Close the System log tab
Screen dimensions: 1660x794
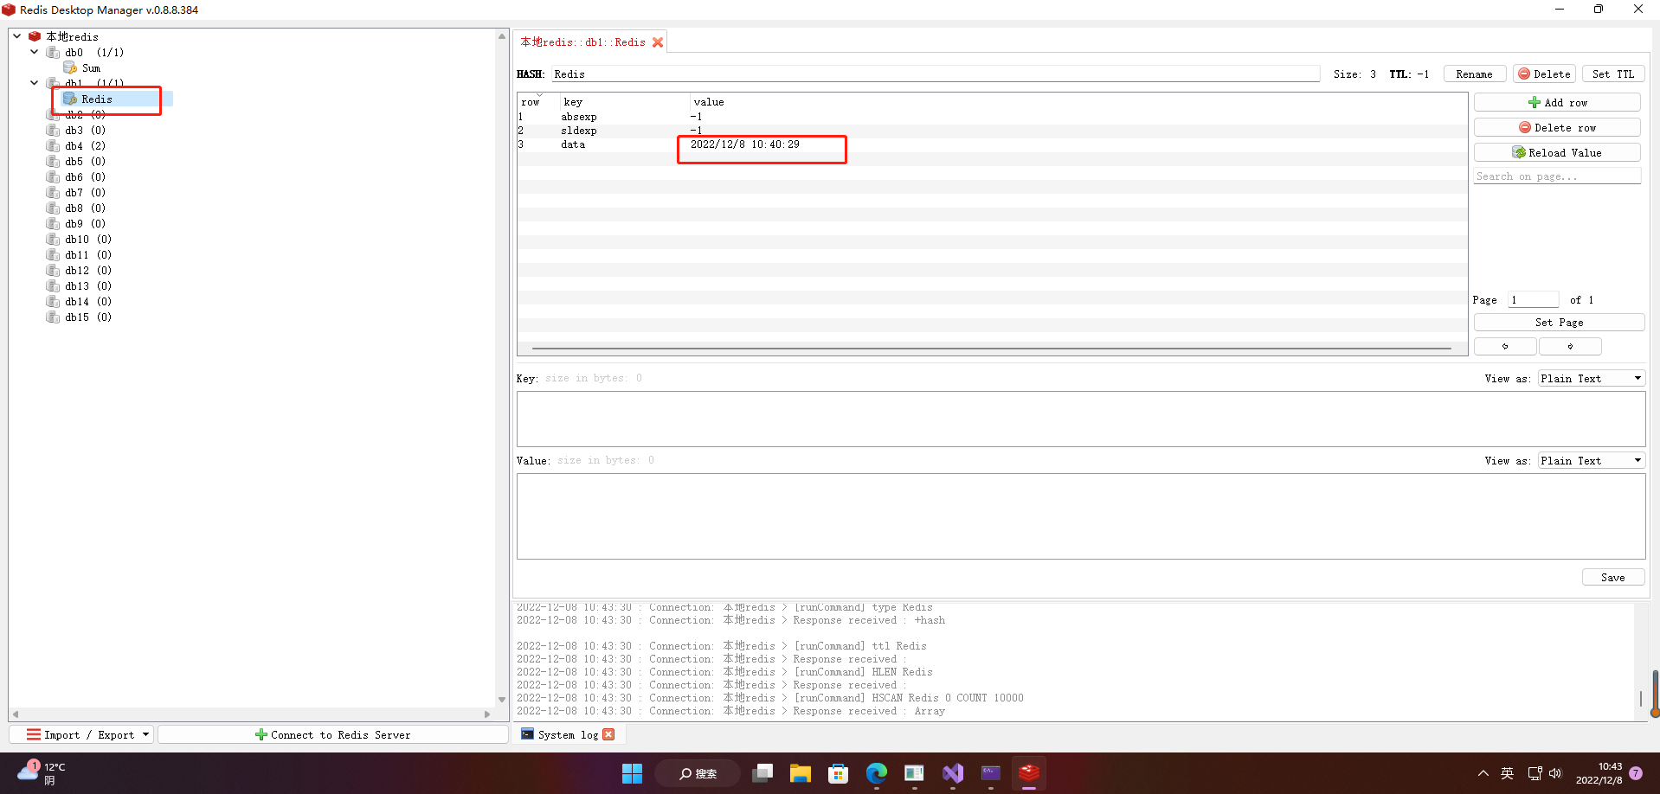point(608,734)
